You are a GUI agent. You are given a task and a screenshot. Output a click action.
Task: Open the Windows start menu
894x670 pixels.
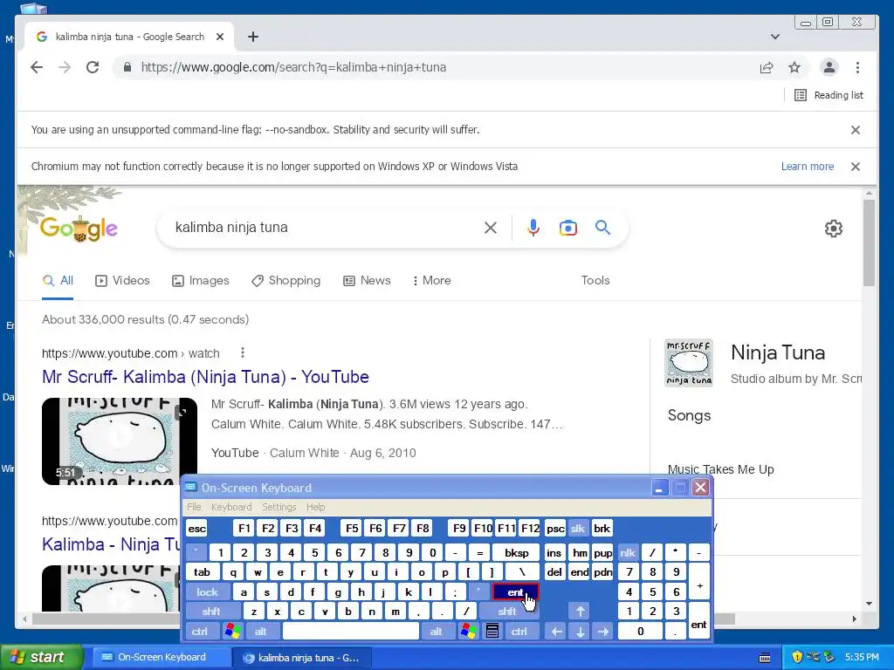click(x=42, y=658)
